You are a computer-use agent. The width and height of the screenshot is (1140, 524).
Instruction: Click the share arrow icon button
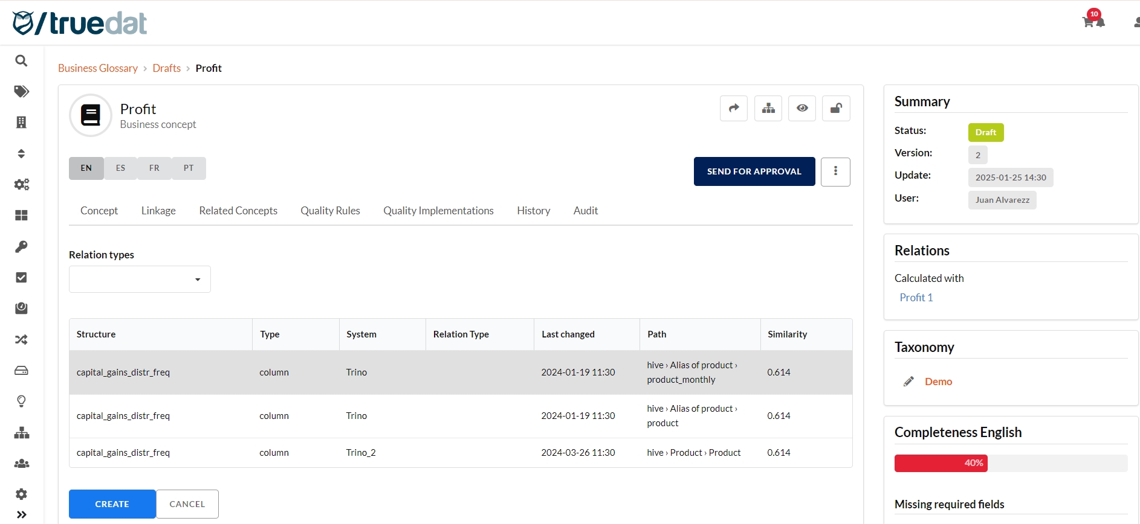[x=733, y=109]
